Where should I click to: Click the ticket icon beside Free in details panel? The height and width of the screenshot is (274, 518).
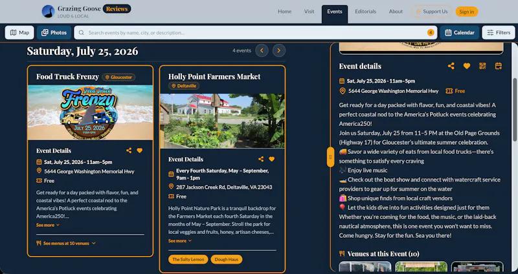pyautogui.click(x=449, y=91)
